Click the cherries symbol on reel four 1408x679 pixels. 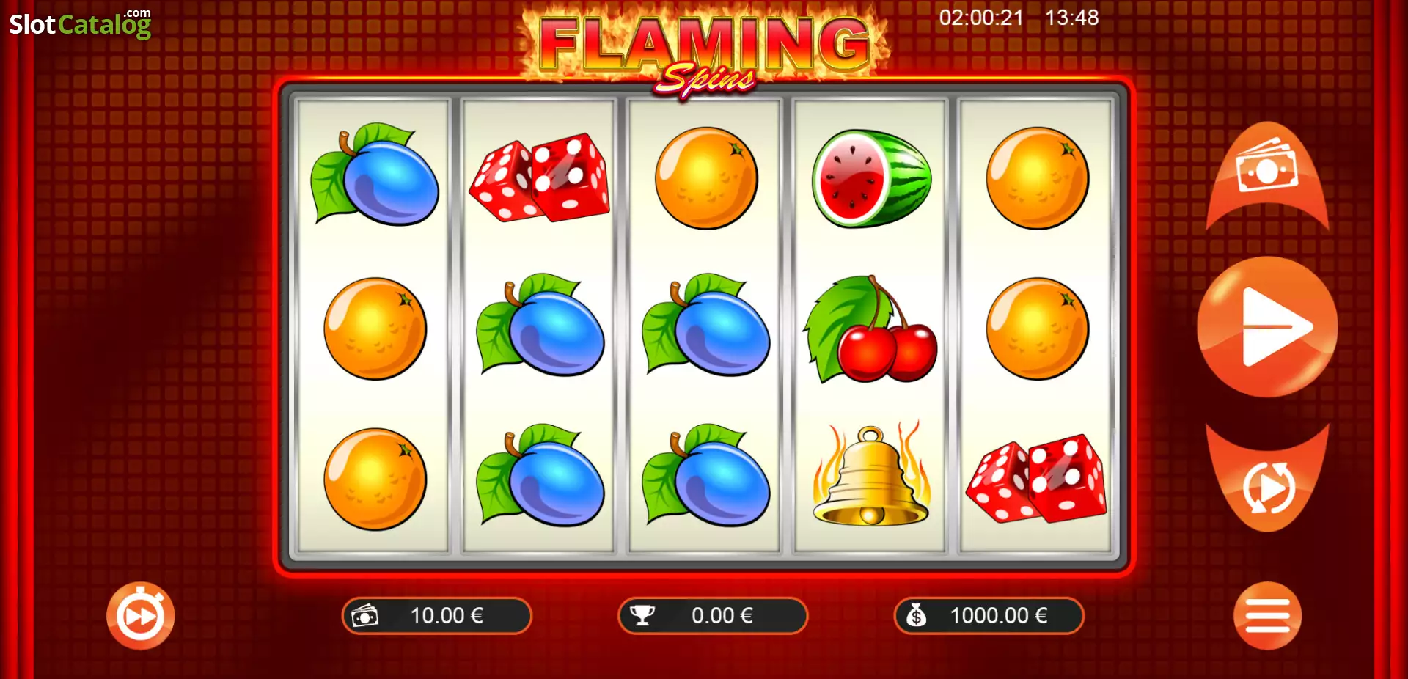870,329
